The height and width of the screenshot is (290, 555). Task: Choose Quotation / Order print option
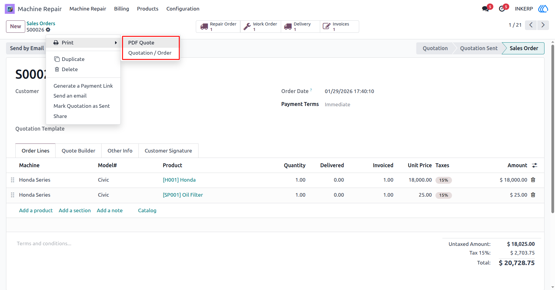coord(151,53)
